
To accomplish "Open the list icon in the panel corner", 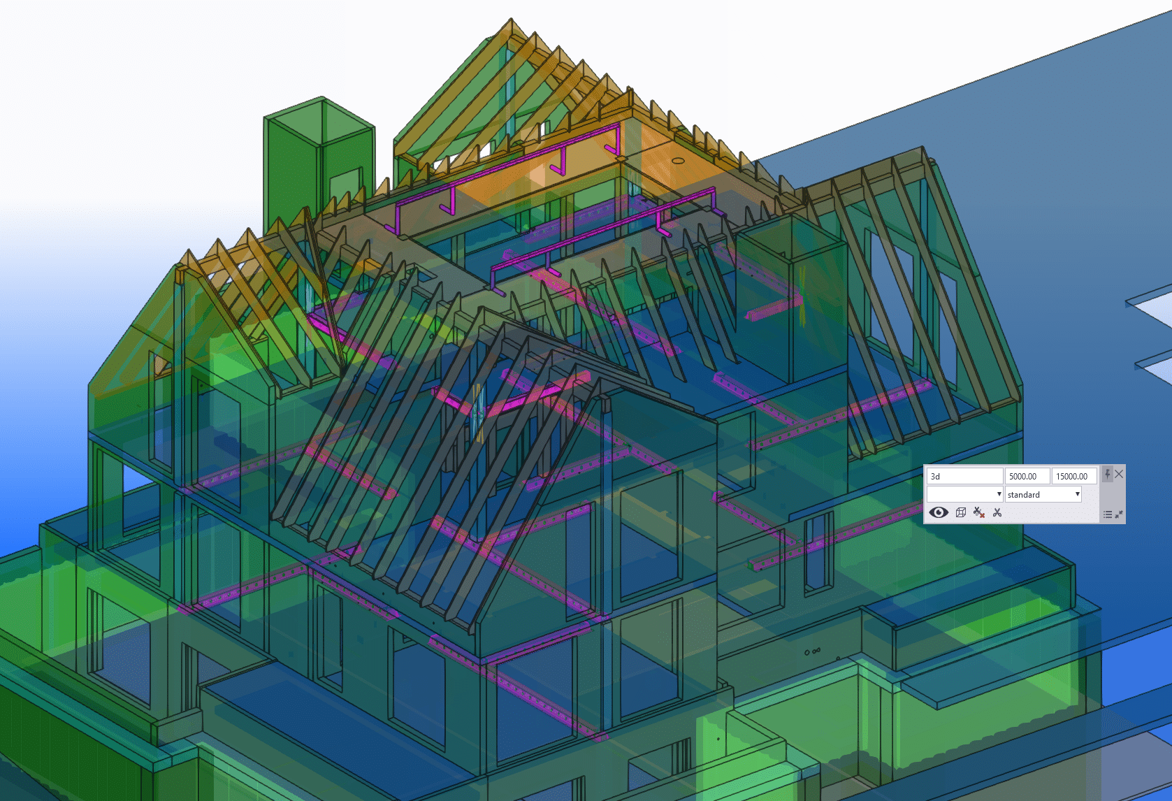I will [1108, 514].
